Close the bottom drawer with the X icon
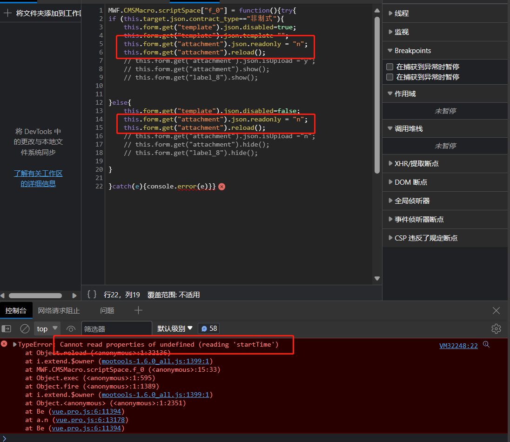Image resolution: width=510 pixels, height=442 pixels. (x=496, y=311)
